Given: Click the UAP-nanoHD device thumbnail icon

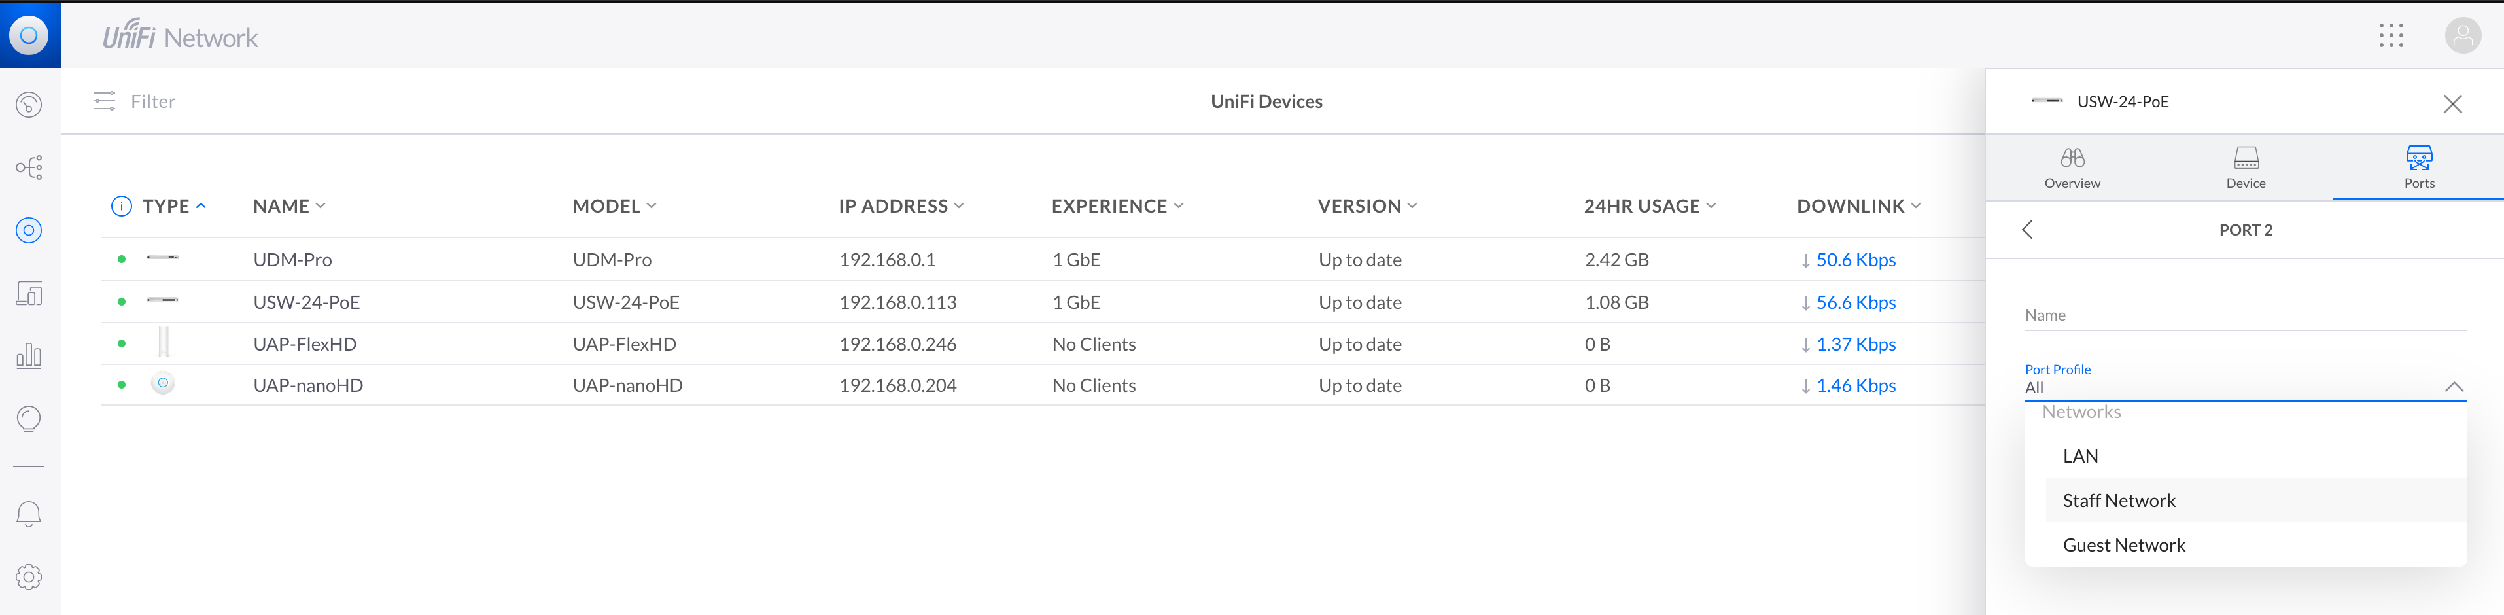Looking at the screenshot, I should [164, 383].
